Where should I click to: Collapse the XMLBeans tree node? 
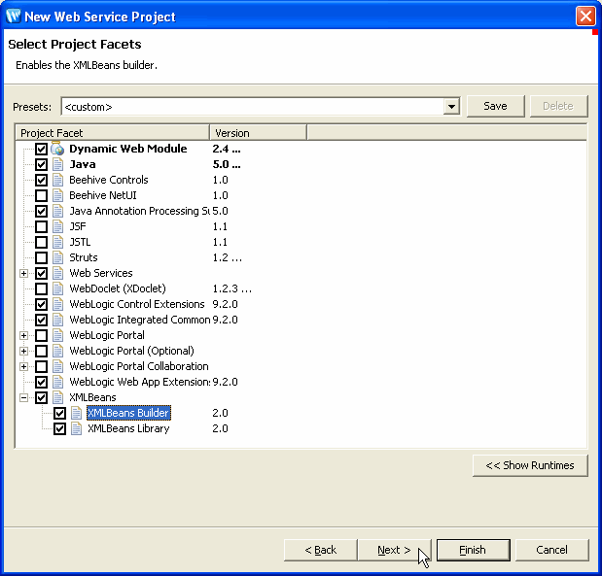tap(23, 397)
